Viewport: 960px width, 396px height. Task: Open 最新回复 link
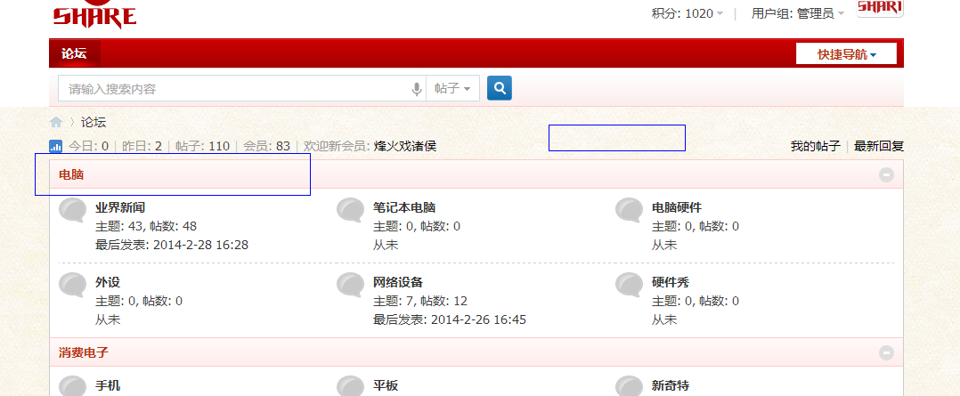tap(879, 146)
